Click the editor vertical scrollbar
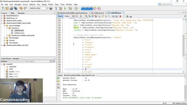This screenshot has width=187, height=105. 183,45
